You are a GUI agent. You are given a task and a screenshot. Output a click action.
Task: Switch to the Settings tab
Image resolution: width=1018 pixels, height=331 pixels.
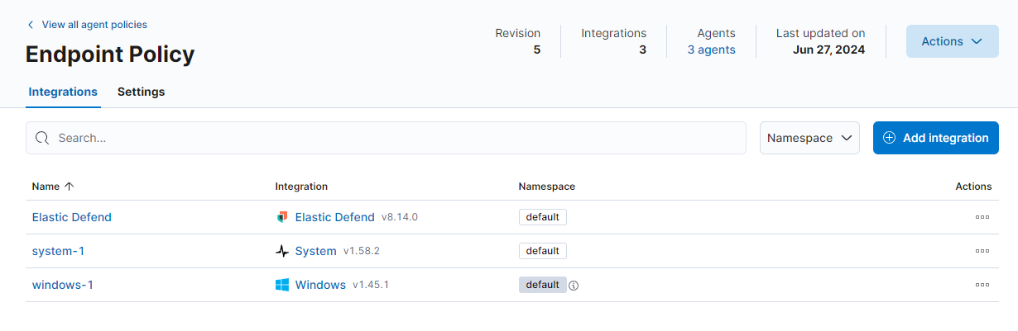(x=141, y=92)
